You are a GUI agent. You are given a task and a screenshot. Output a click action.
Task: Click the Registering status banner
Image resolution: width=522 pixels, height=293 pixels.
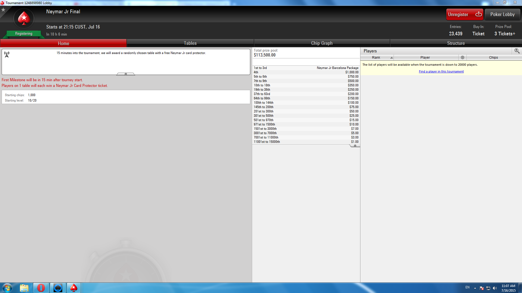coord(24,34)
